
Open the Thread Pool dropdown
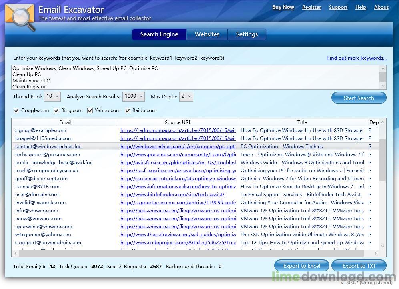coord(52,96)
